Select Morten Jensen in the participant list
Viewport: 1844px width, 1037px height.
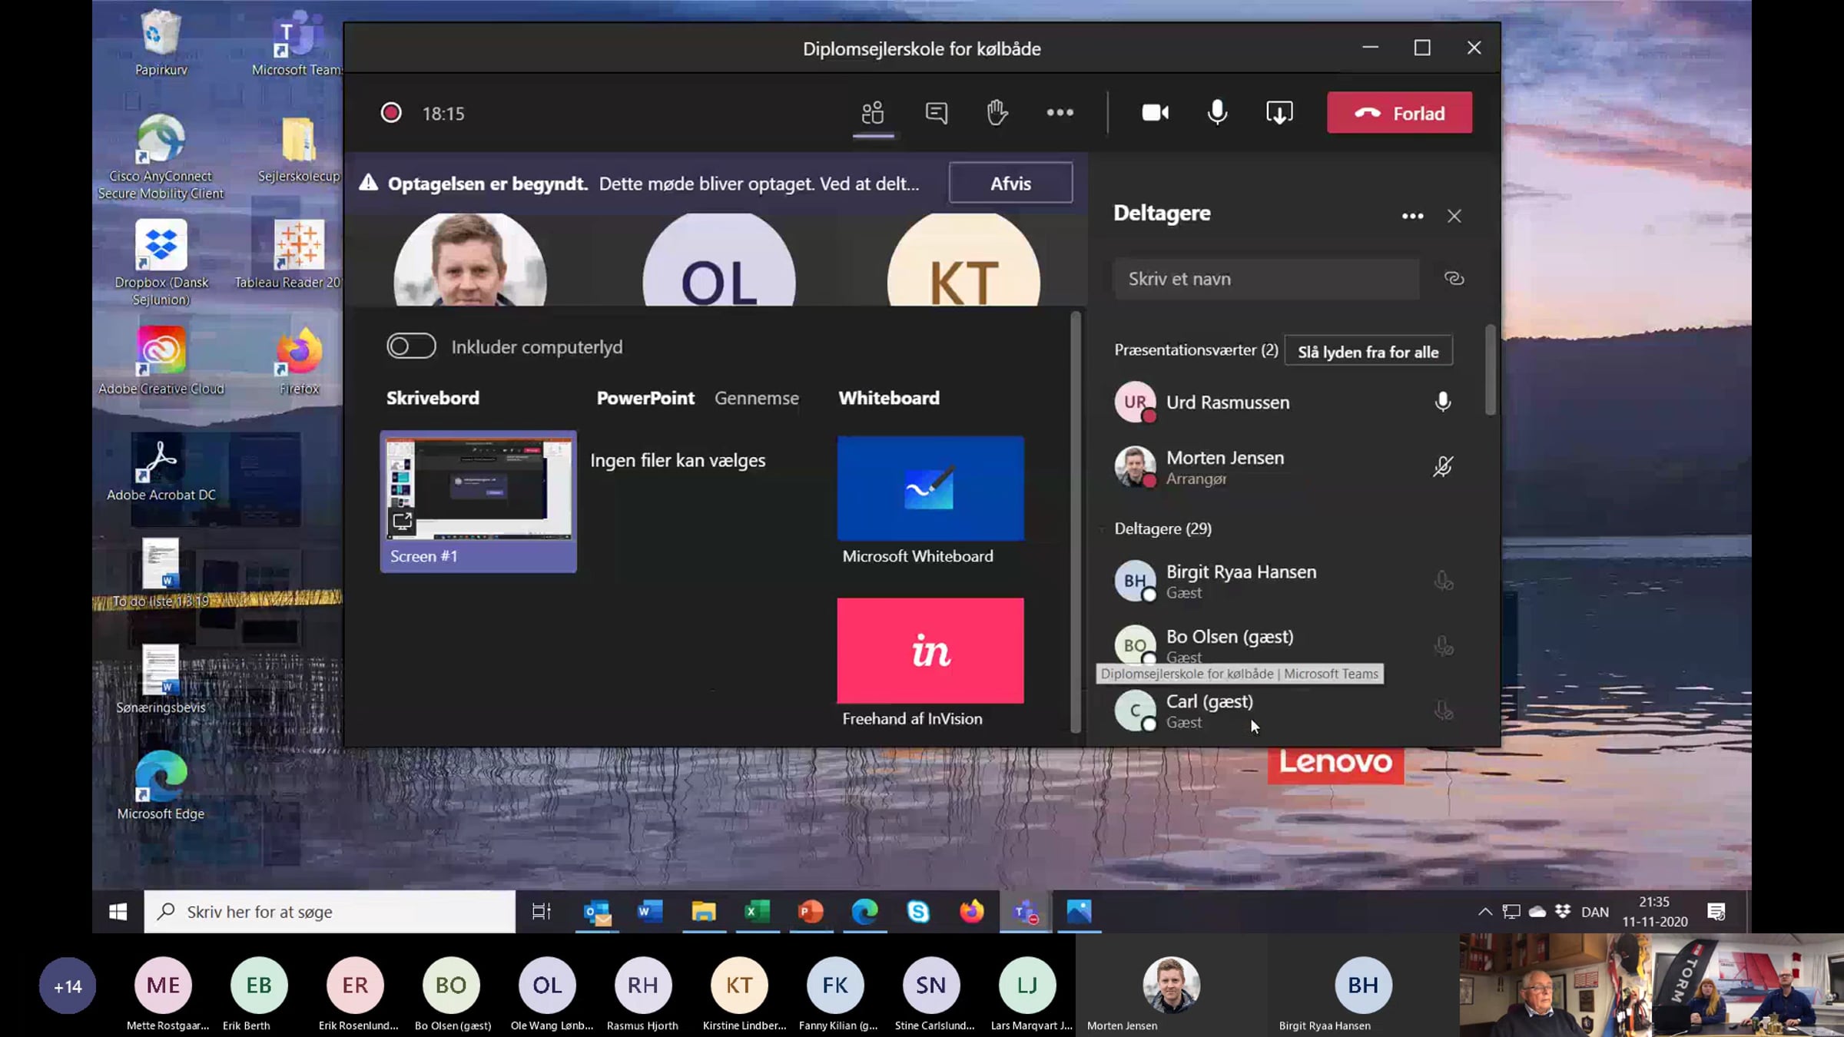pos(1283,466)
